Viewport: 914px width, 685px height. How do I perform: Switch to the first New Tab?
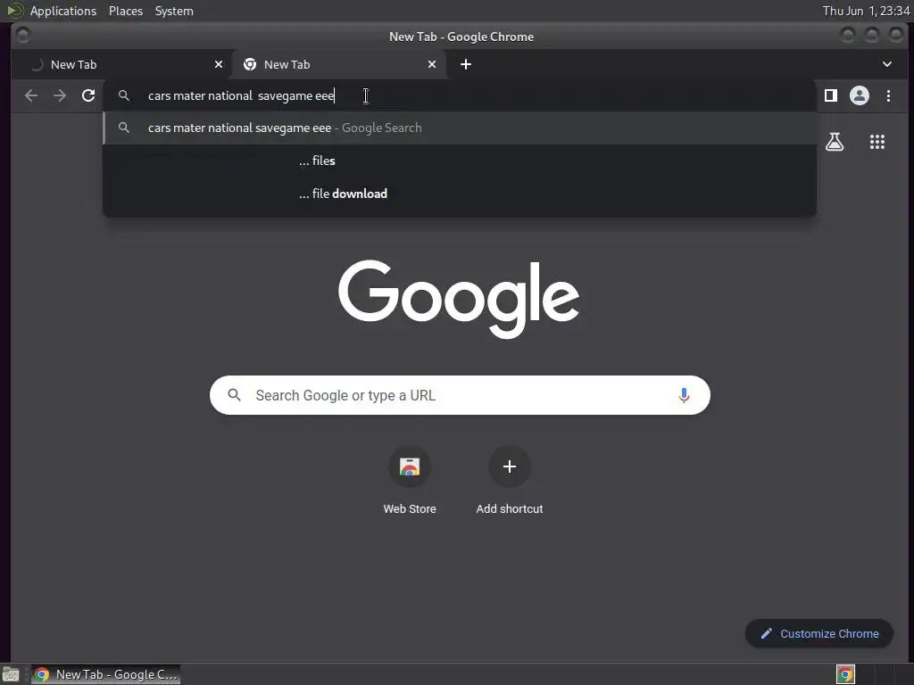(x=121, y=64)
